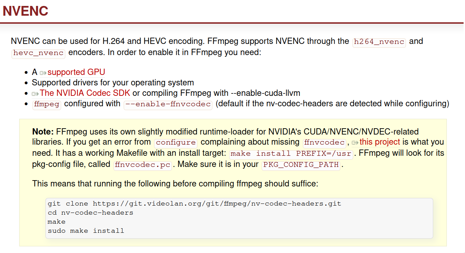Click the external-link icon before 'supported GPU'

[43, 73]
